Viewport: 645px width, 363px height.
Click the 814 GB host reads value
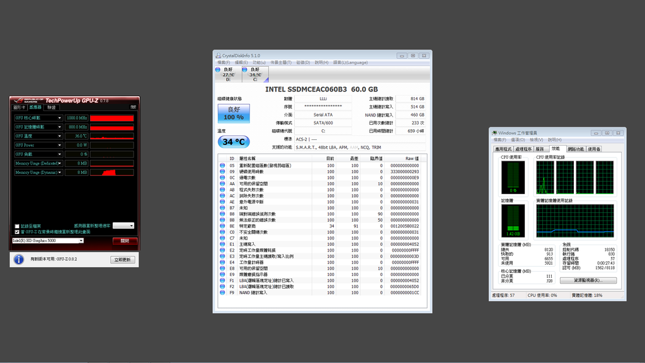[417, 99]
